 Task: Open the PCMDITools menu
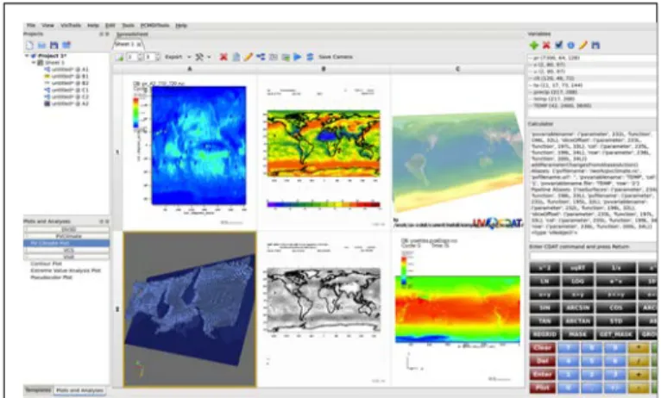tap(154, 25)
